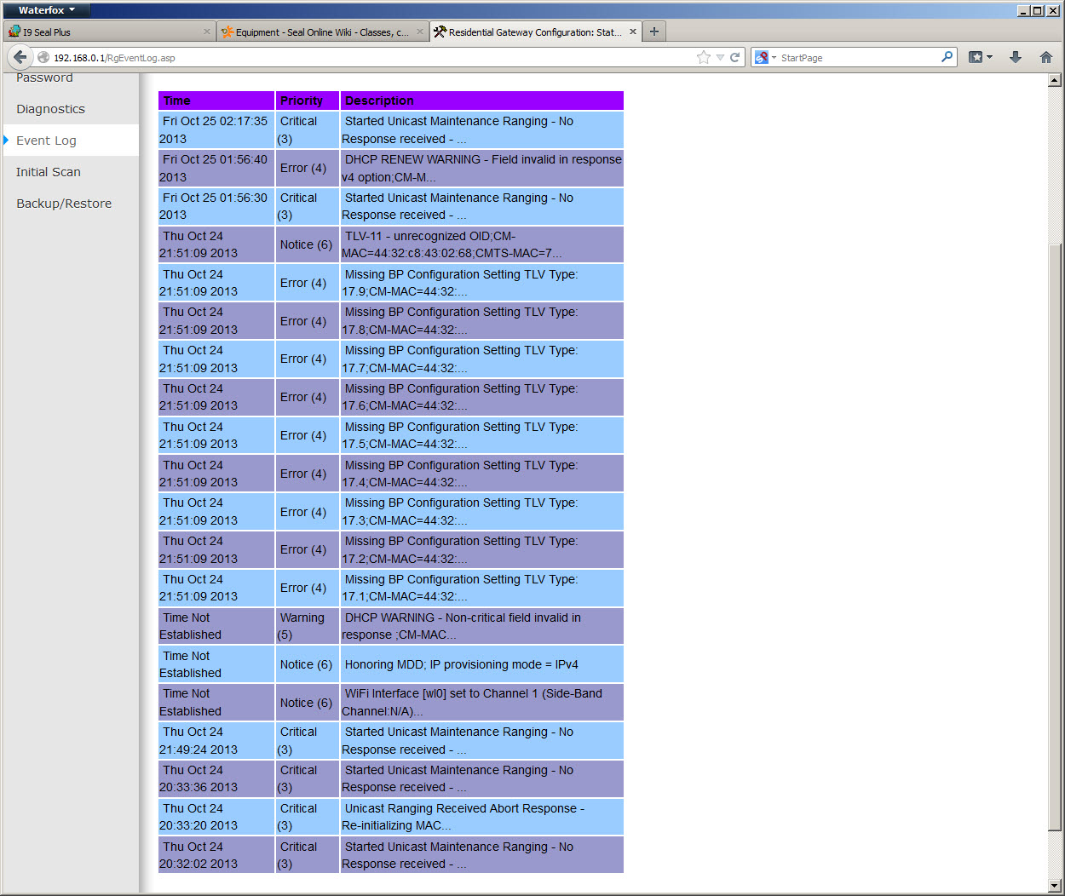This screenshot has width=1065, height=896.
Task: Click the 'Error (4)' cell in the DHCP RENEW row
Action: click(x=307, y=169)
